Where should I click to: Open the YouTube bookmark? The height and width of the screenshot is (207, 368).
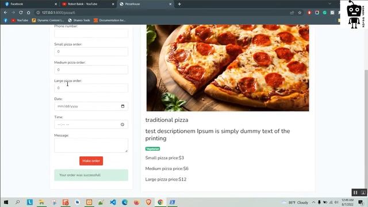pyautogui.click(x=20, y=21)
